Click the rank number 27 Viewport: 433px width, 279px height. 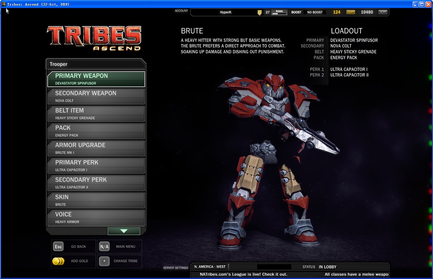tap(267, 12)
